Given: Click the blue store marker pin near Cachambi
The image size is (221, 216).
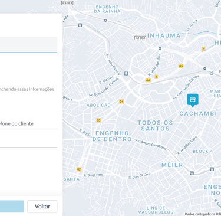Looking at the screenshot, I should click(193, 100).
